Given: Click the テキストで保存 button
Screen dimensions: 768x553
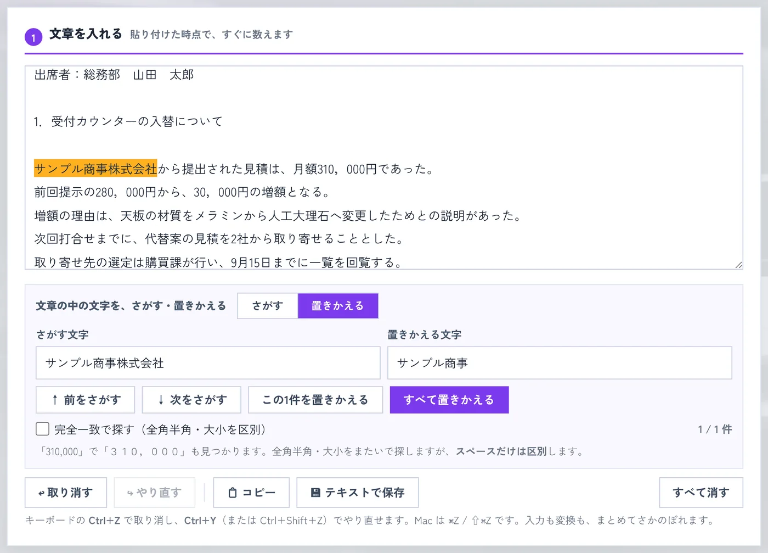Looking at the screenshot, I should 358,493.
